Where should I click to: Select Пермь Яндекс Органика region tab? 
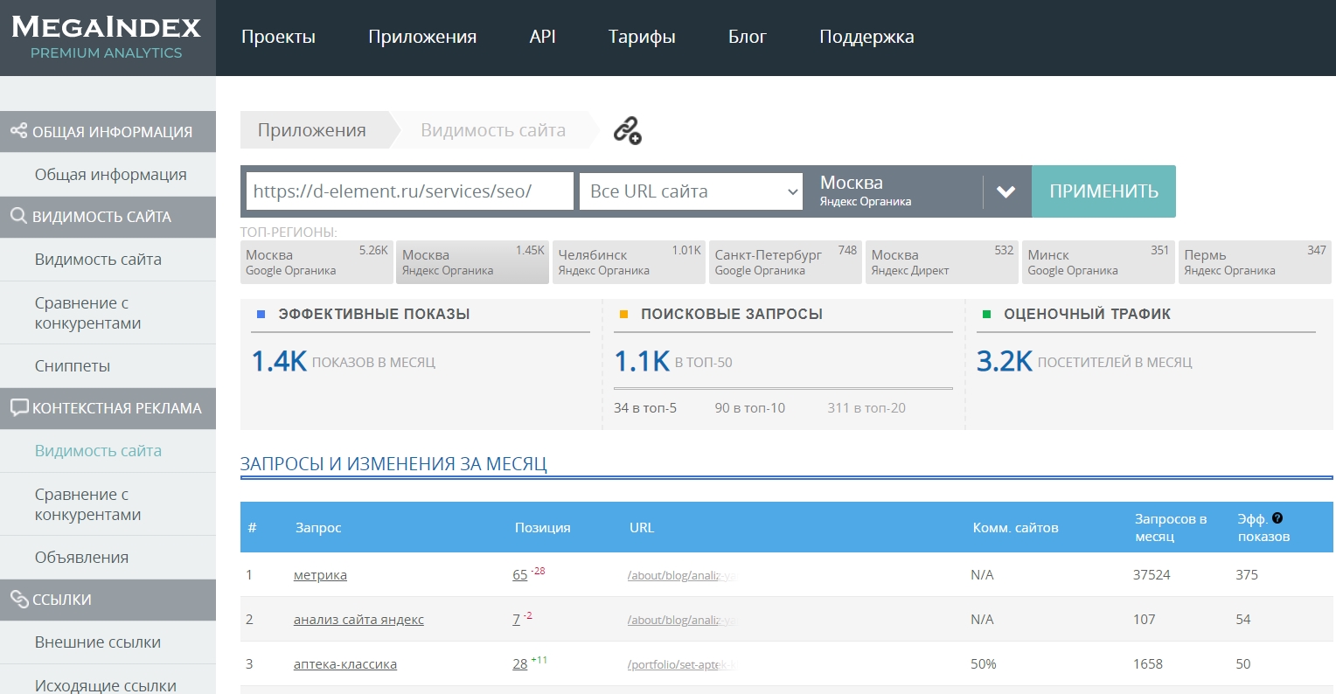1256,262
